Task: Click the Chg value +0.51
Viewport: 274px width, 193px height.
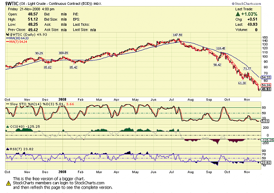Action: 252,19
